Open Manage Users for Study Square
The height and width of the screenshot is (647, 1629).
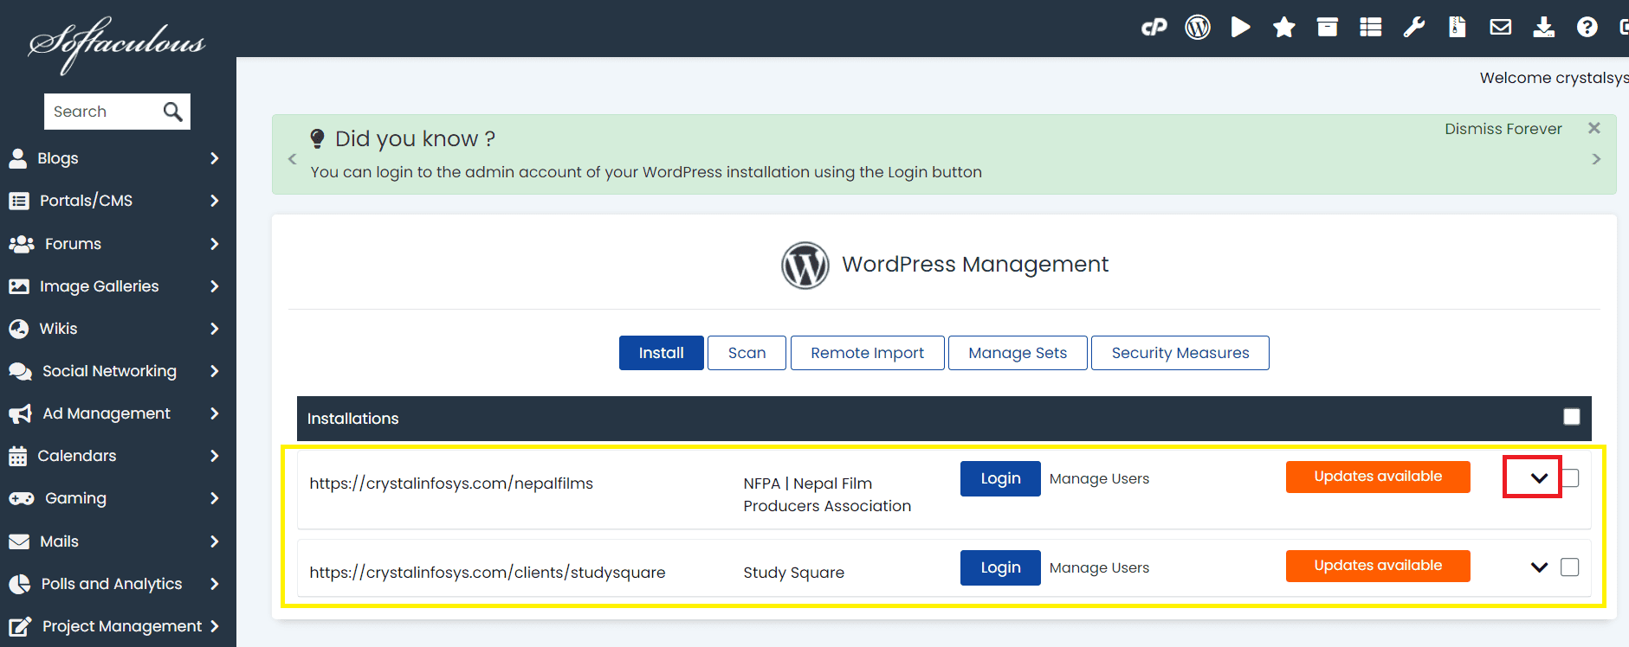[1099, 567]
